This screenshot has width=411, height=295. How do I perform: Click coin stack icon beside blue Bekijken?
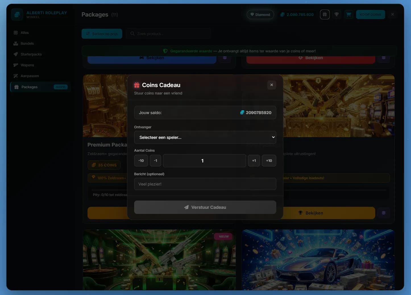click(225, 59)
